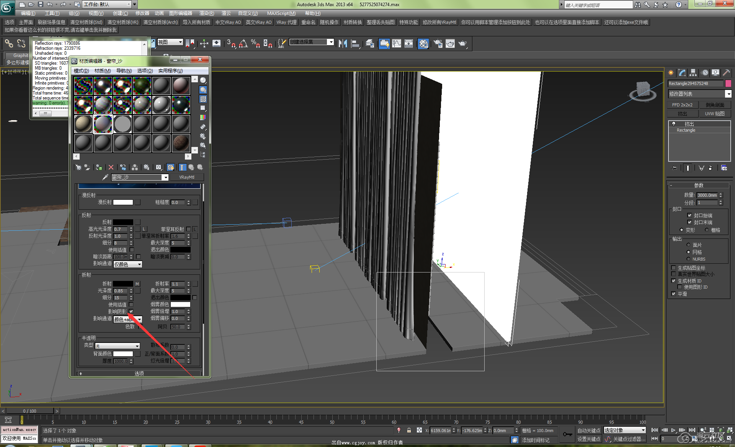Click the 自动关键点 button
This screenshot has height=447, width=735.
(x=589, y=431)
